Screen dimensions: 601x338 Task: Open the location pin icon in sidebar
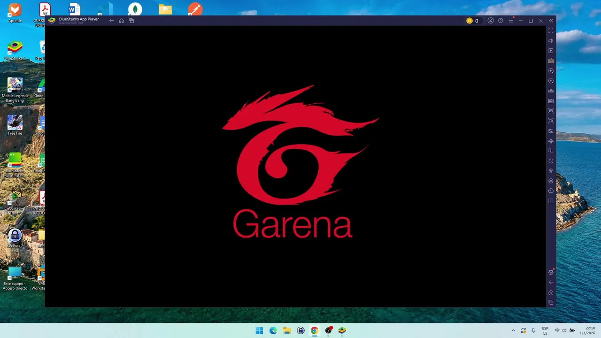(x=551, y=171)
